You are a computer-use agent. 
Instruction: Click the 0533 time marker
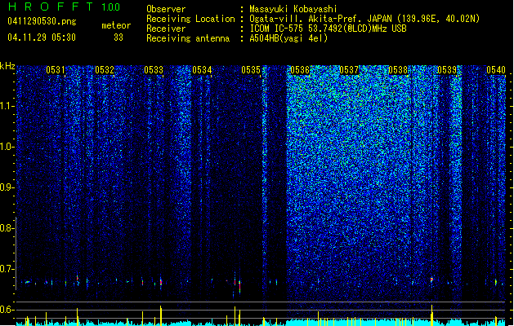point(154,69)
